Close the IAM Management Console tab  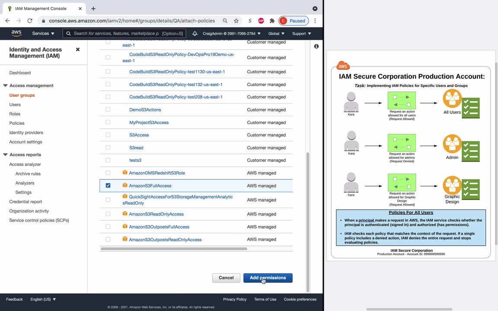[80, 9]
